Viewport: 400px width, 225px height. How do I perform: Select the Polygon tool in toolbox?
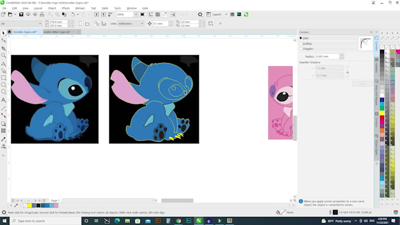pyautogui.click(x=4, y=92)
